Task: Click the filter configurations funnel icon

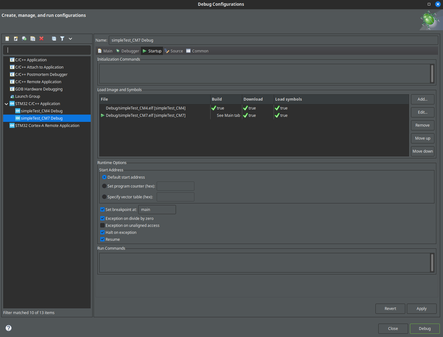Action: (62, 39)
